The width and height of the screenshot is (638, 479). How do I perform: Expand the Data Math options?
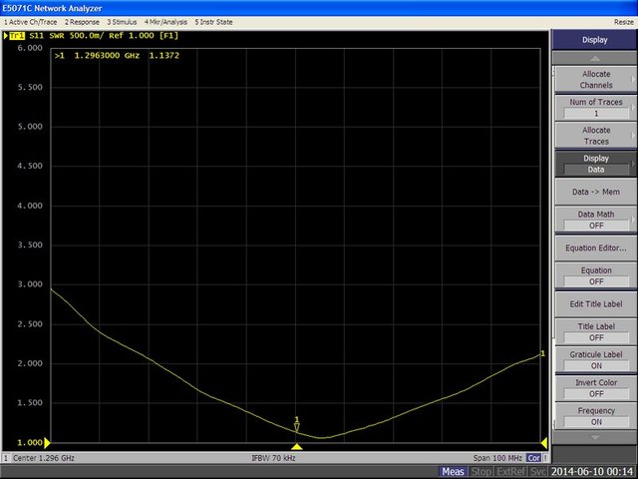[596, 220]
